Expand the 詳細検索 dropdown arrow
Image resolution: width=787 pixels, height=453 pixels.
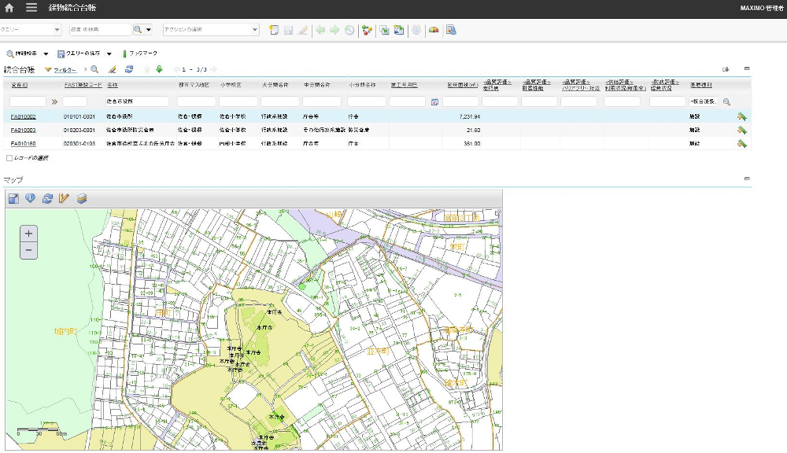coord(46,54)
